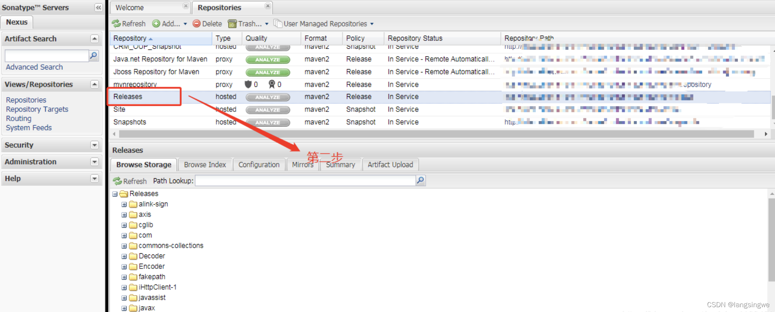This screenshot has height=312, width=775.
Task: Expand the Security panel
Action: click(x=94, y=145)
